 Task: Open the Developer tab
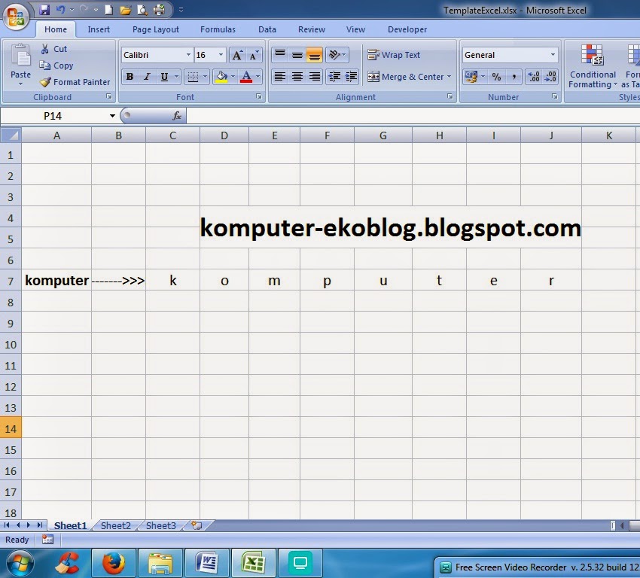pos(407,29)
